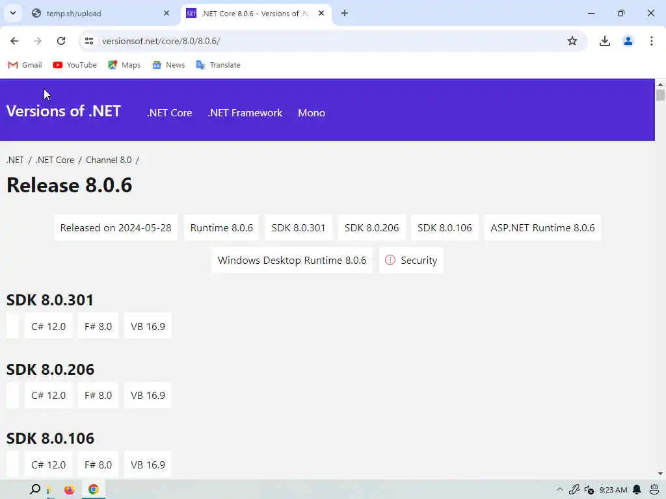Reload the current page
Screen dimensions: 666x499
coord(61,41)
